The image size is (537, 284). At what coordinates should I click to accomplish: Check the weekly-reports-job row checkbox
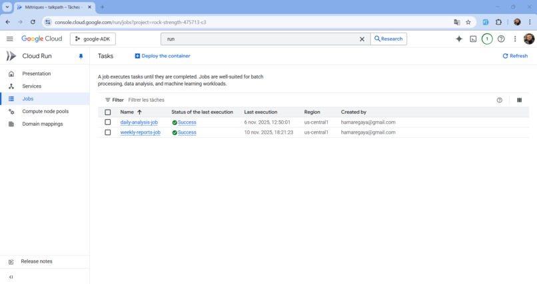pos(108,132)
